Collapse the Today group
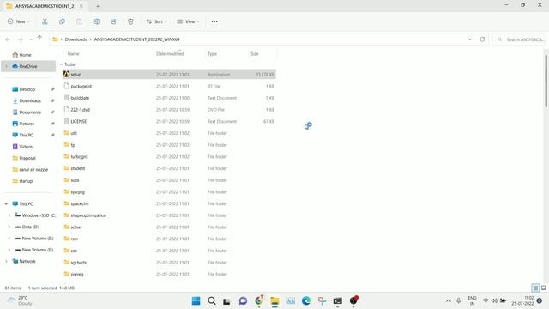This screenshot has width=549, height=309. point(61,64)
